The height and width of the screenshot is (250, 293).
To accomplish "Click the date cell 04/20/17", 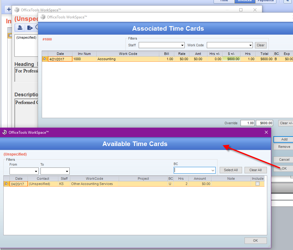I will tap(19, 184).
